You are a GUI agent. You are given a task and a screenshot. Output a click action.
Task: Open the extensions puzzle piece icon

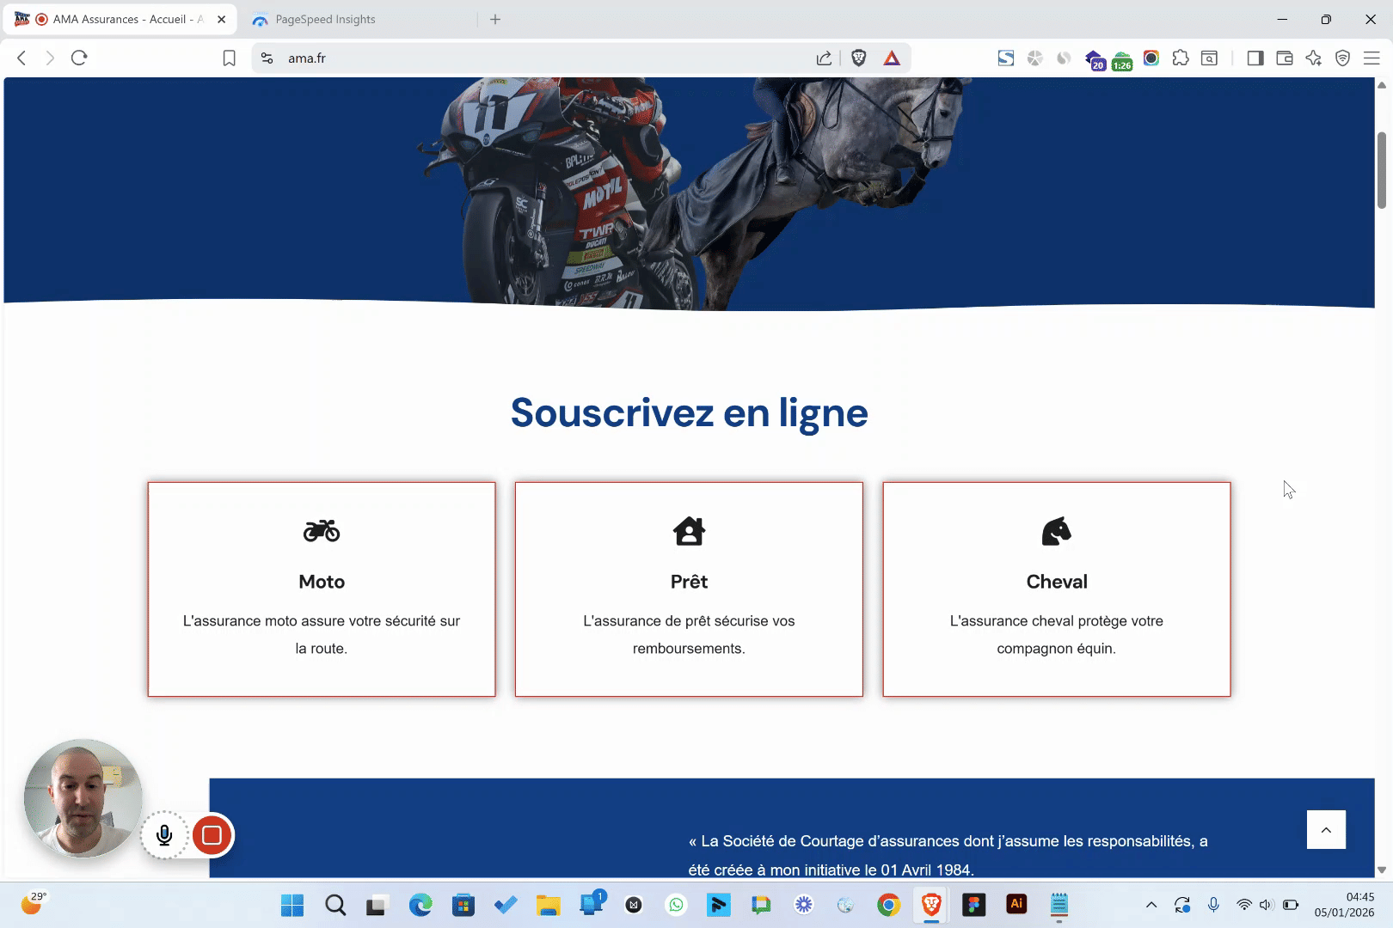coord(1181,58)
